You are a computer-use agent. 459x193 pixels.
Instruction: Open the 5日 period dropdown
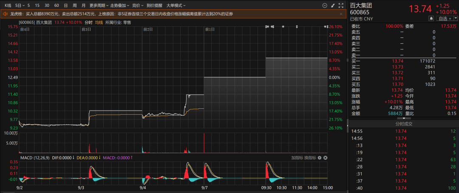tap(19, 5)
